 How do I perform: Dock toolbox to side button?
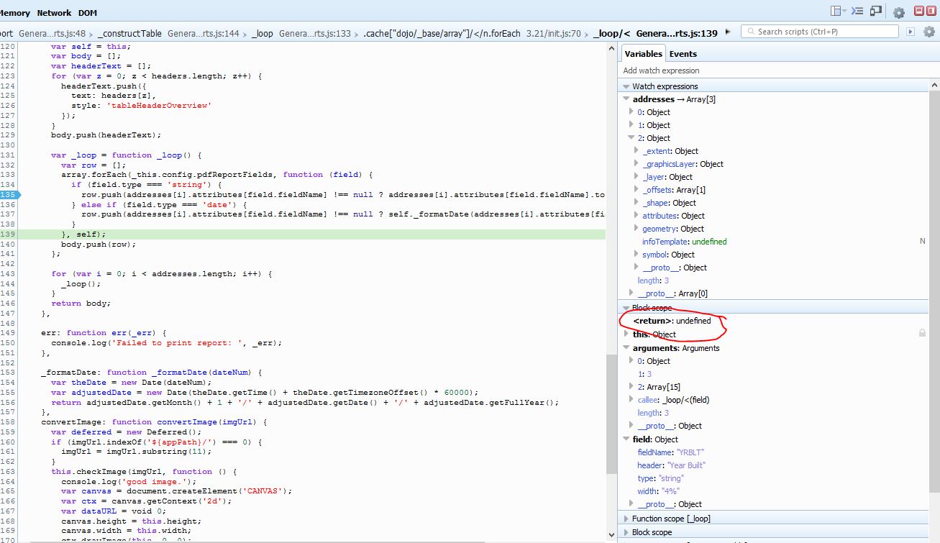(933, 11)
